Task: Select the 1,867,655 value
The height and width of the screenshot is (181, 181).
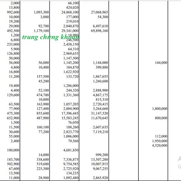Action: (x=100, y=77)
